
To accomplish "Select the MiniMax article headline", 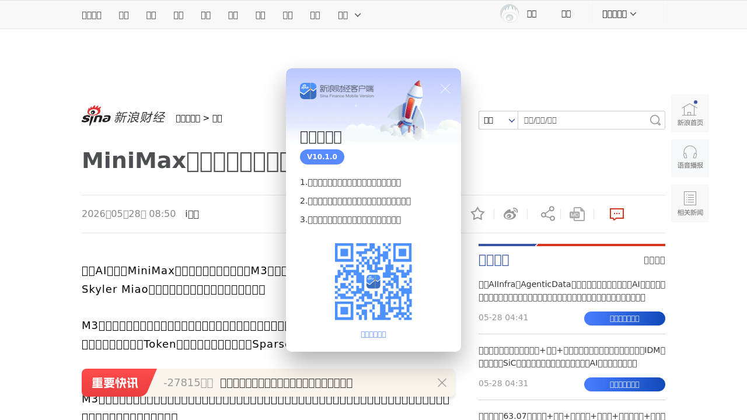I will (x=184, y=160).
